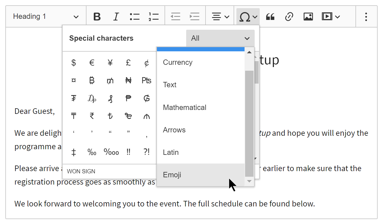
Task: Insert the yen sign character
Action: 110,63
